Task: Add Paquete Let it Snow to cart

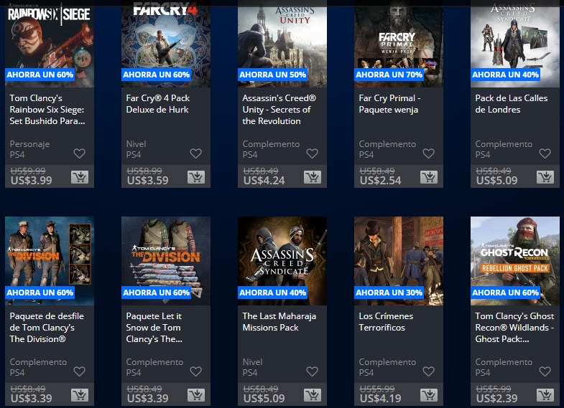Action: pyautogui.click(x=196, y=394)
